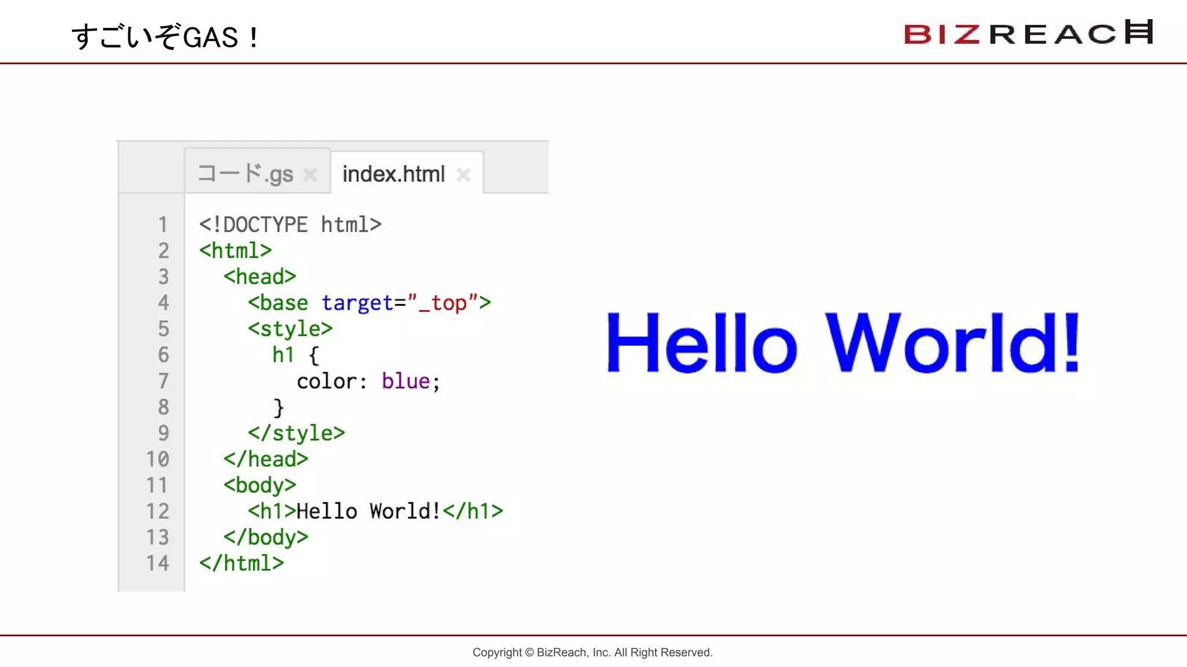Close the index.html tab
This screenshot has height=667, width=1187.
[463, 174]
